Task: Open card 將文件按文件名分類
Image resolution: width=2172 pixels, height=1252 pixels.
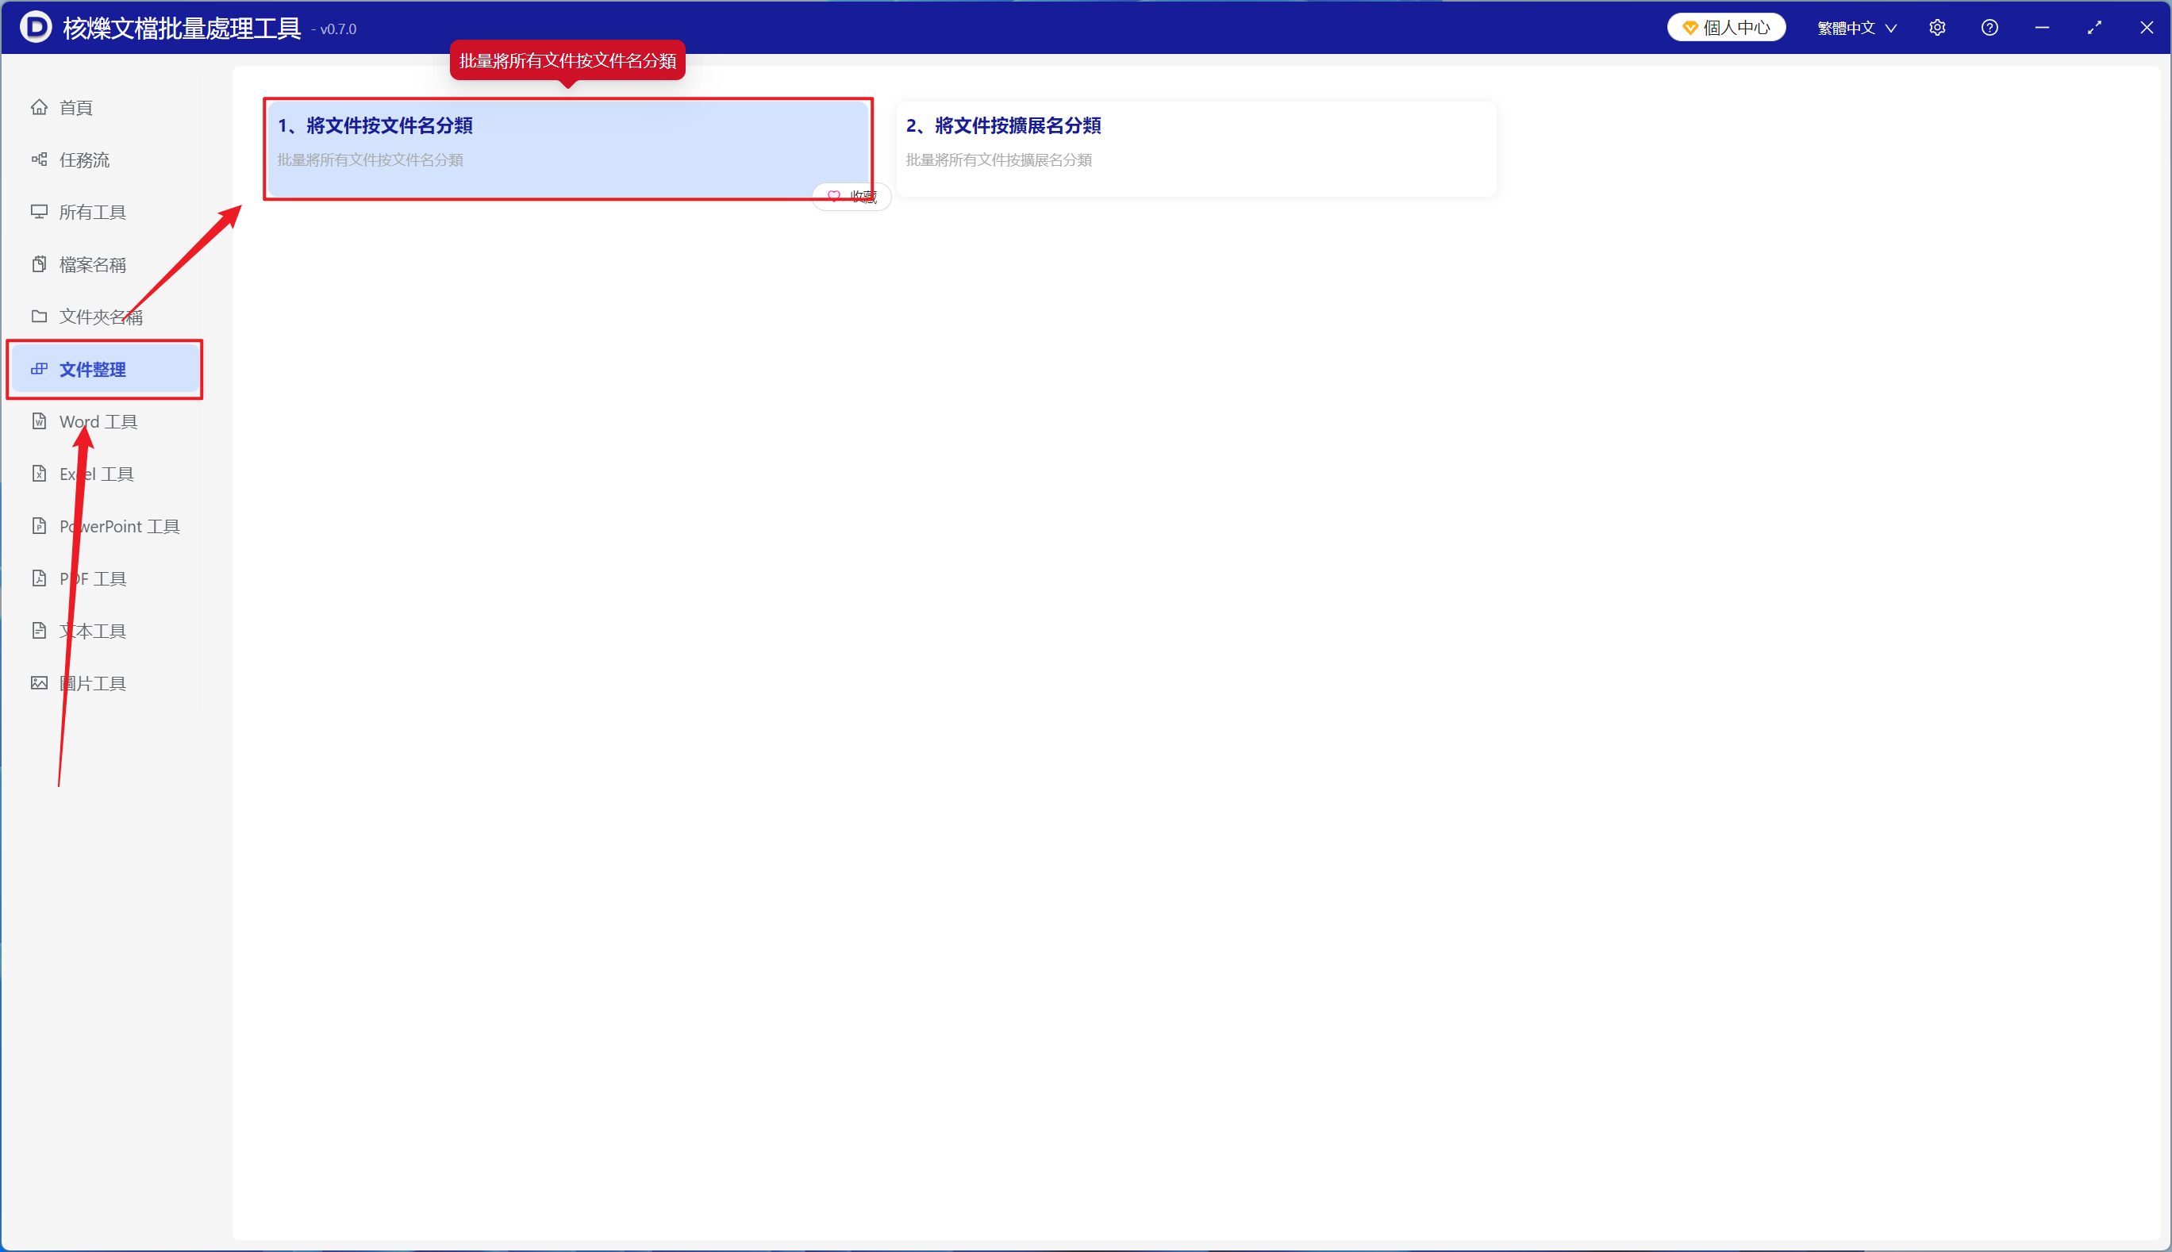Action: coord(567,148)
